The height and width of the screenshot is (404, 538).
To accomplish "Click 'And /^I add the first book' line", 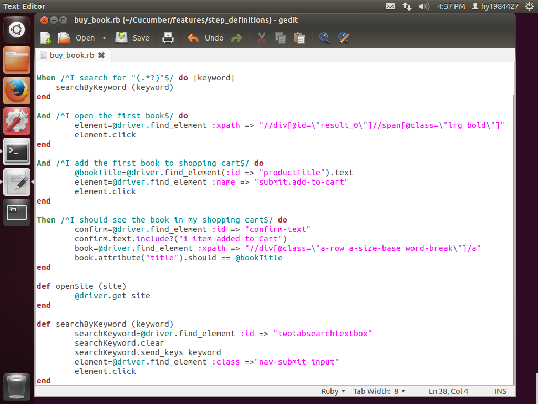I will pyautogui.click(x=150, y=163).
